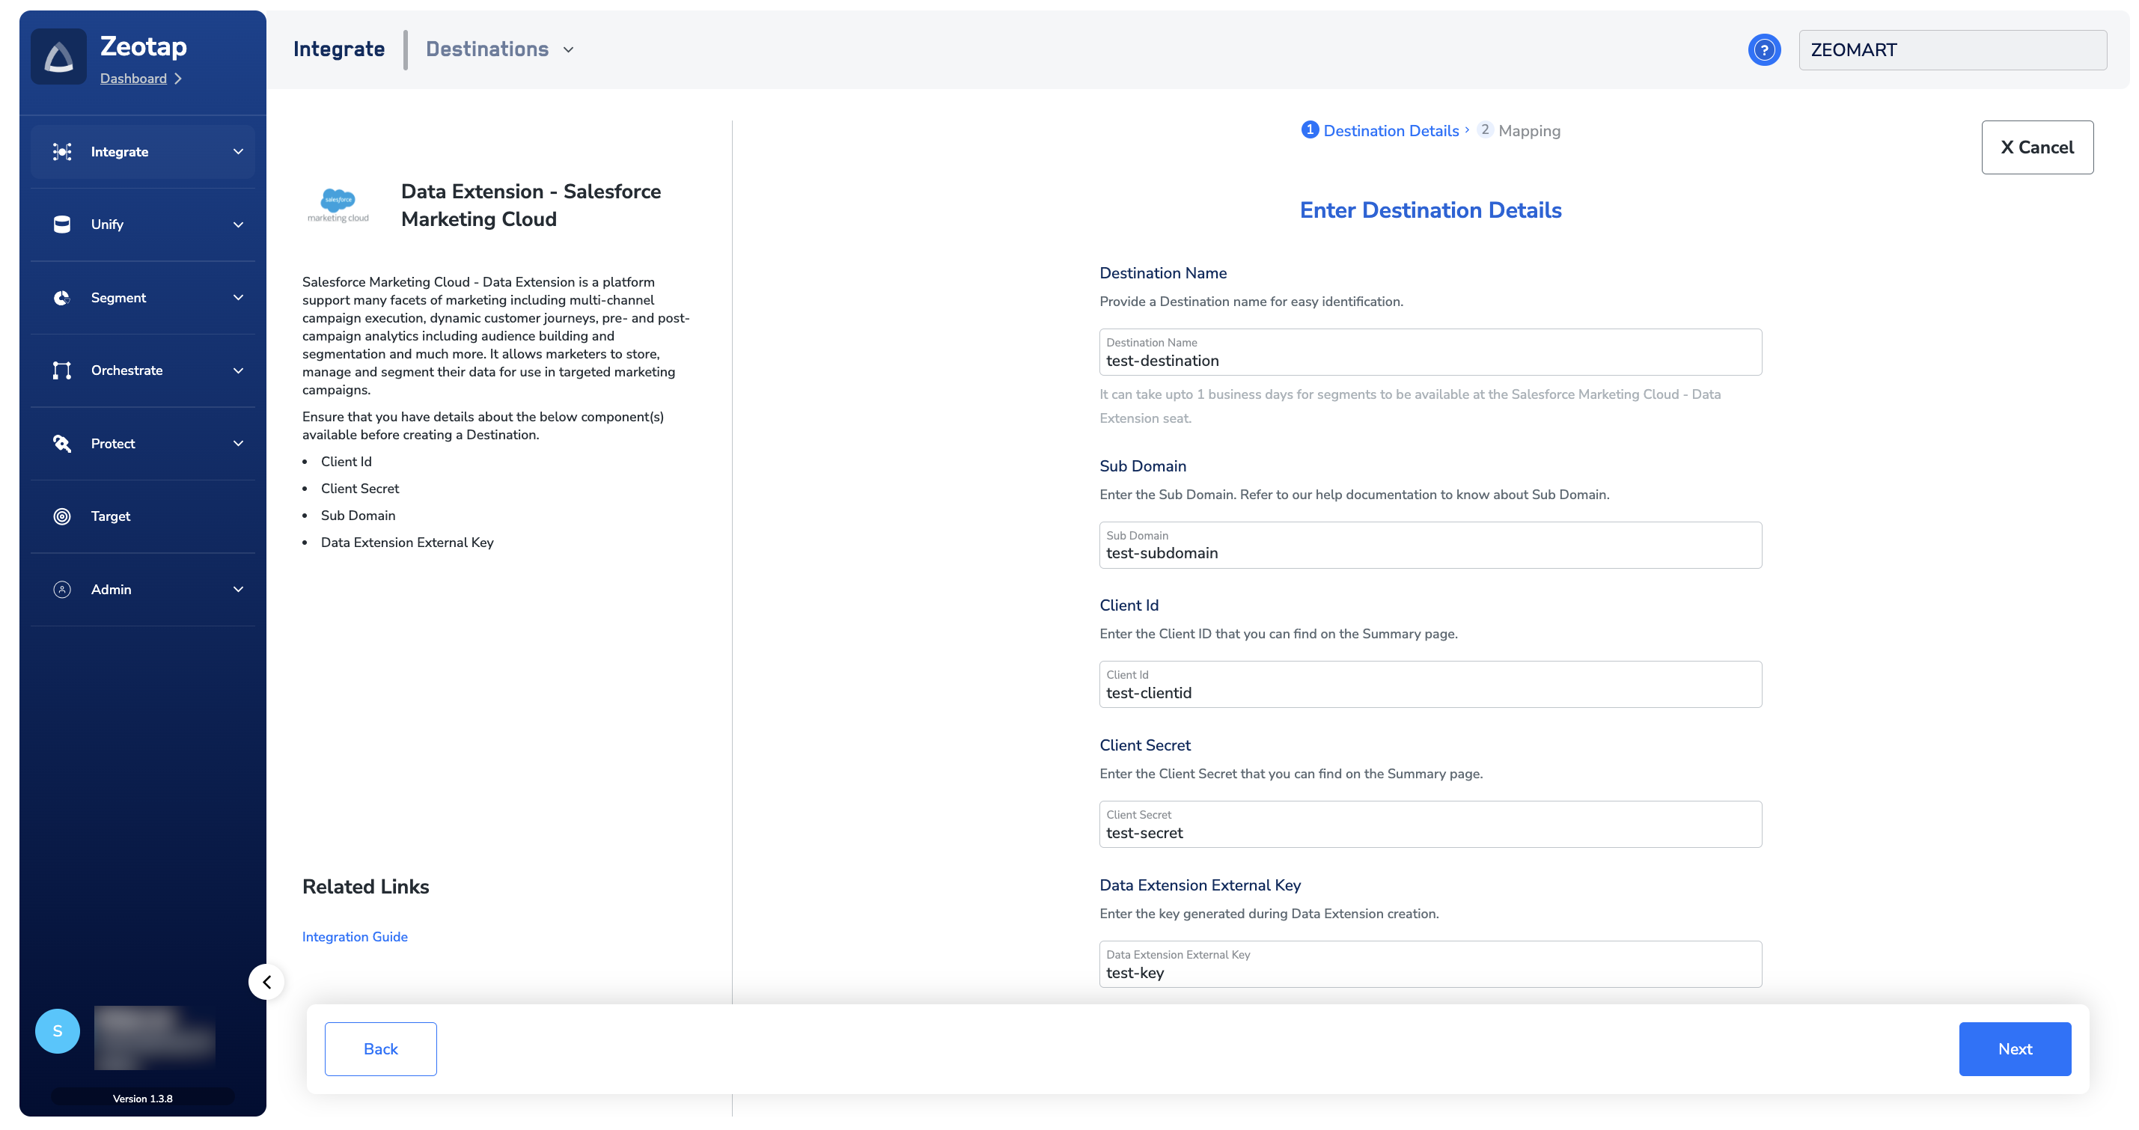Open the blue help question icon
2139x1130 pixels.
[x=1764, y=50]
